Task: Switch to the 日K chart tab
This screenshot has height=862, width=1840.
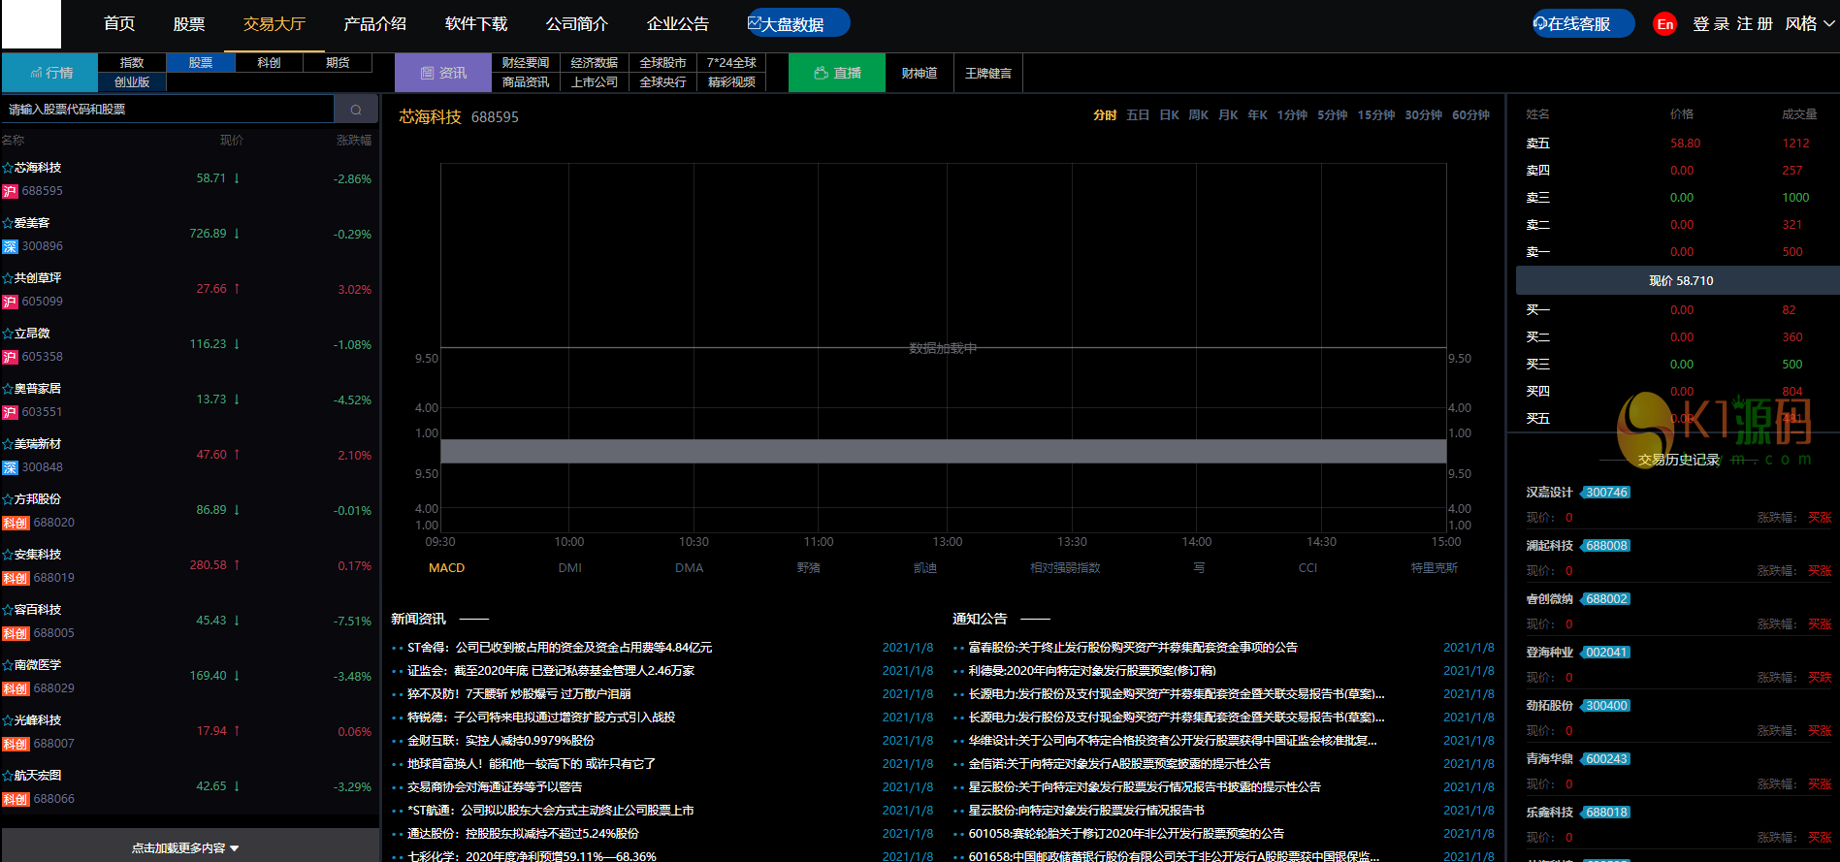Action: tap(1169, 115)
